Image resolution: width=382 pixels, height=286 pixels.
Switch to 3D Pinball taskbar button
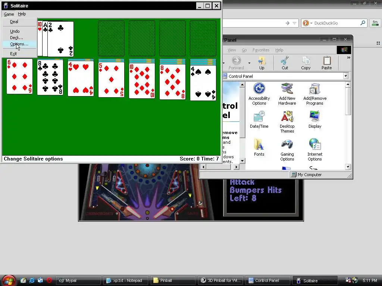(x=220, y=280)
